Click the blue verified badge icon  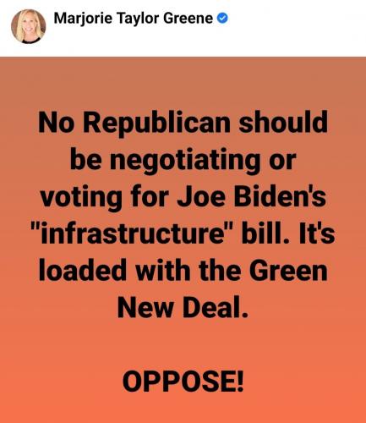(x=222, y=19)
